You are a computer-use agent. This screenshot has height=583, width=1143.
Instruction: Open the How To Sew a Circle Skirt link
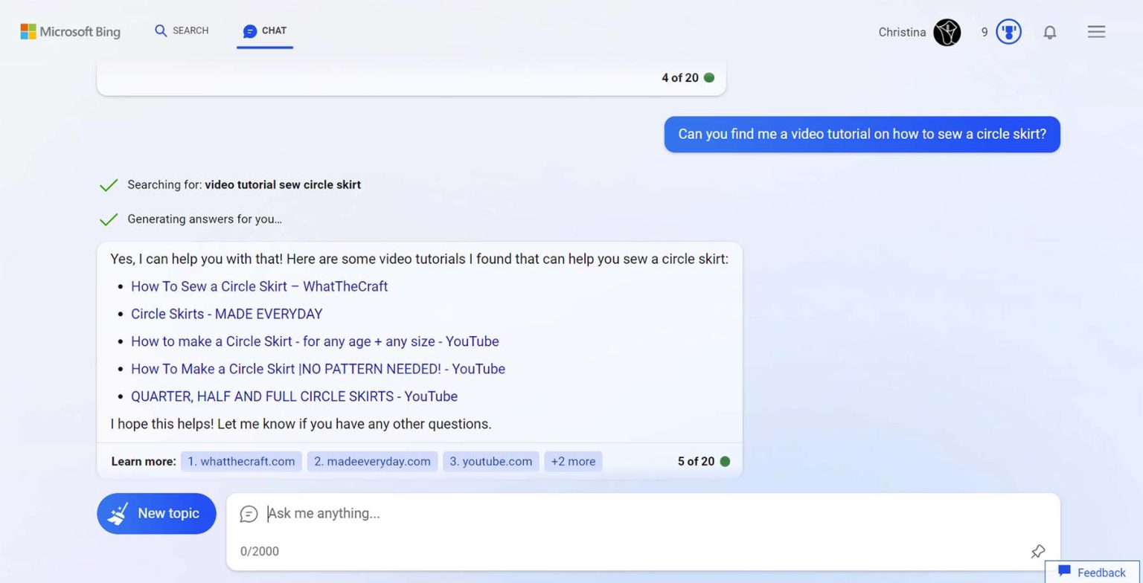pyautogui.click(x=259, y=286)
